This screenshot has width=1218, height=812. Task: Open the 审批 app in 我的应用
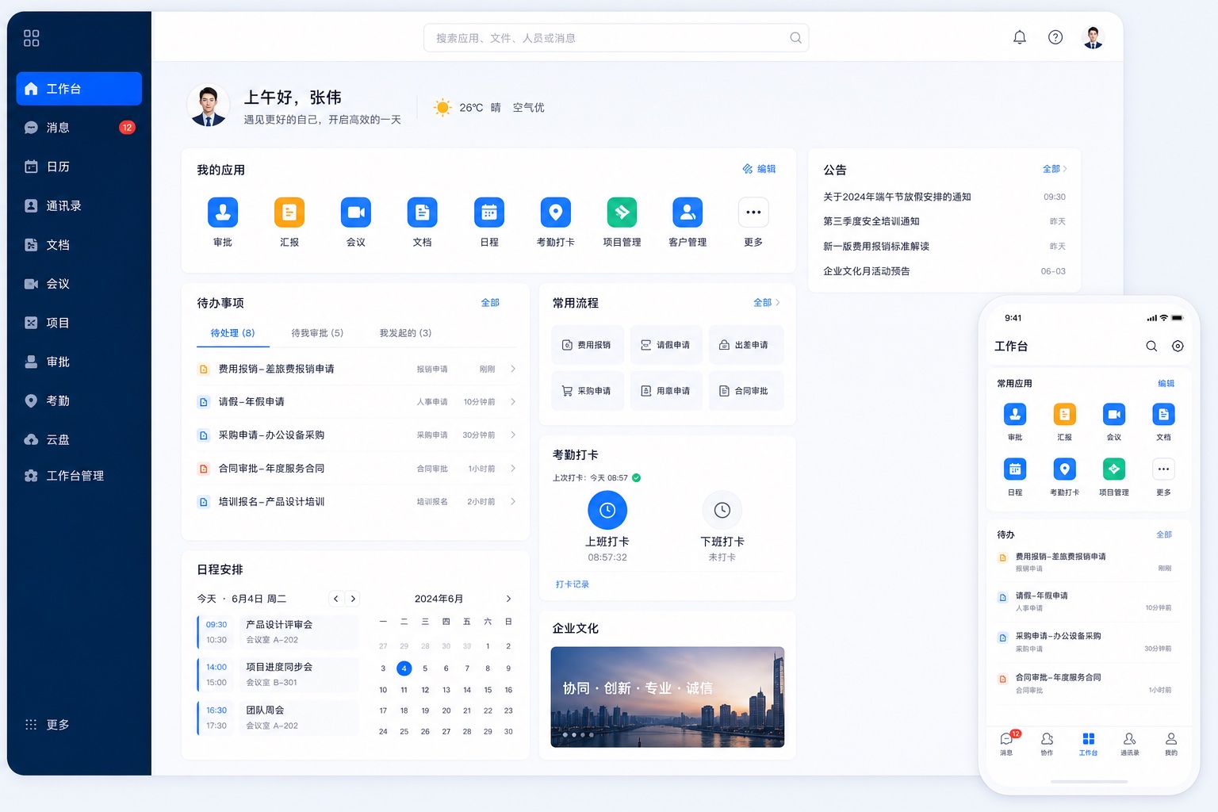coord(223,213)
